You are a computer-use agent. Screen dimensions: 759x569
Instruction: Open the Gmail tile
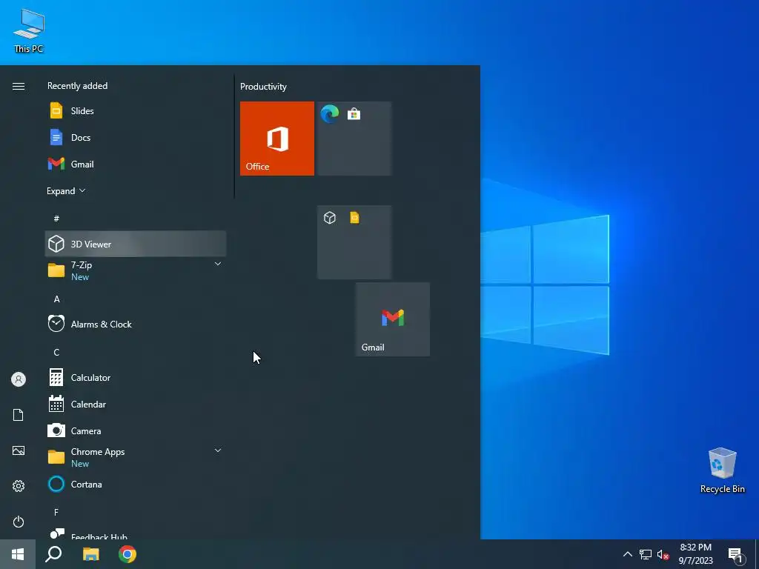pyautogui.click(x=393, y=319)
